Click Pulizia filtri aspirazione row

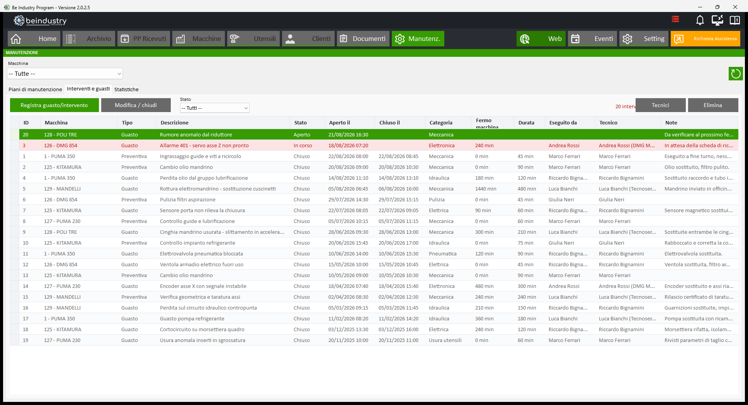click(374, 199)
